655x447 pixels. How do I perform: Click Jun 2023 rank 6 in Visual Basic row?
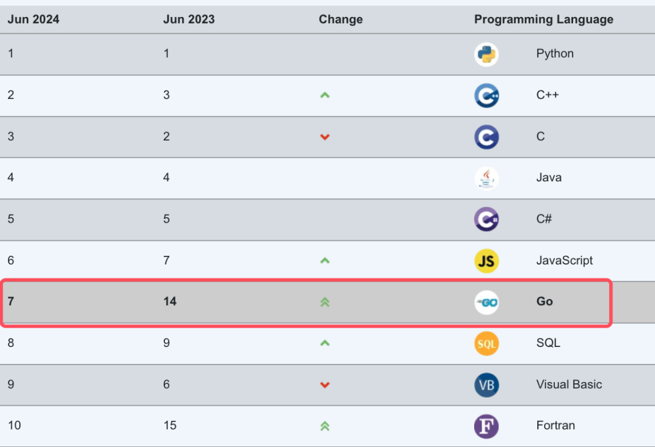(x=166, y=385)
